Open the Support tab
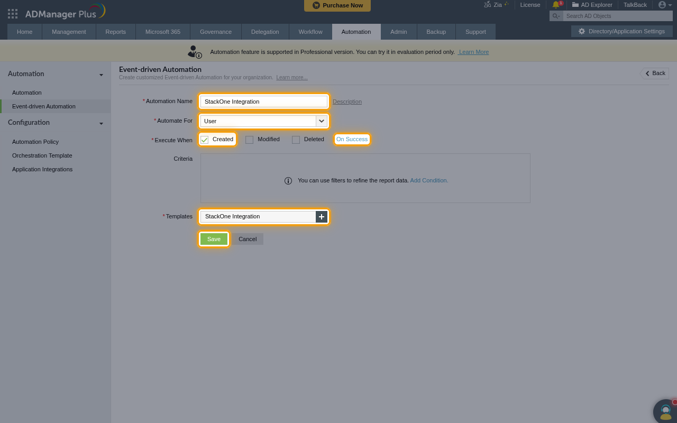 pyautogui.click(x=475, y=32)
